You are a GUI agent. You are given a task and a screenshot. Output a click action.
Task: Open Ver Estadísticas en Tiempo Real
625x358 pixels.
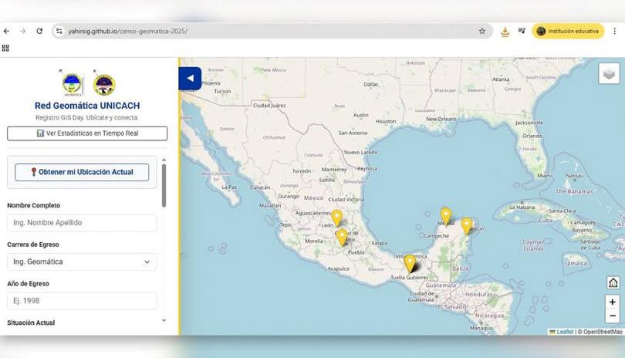[x=87, y=133]
